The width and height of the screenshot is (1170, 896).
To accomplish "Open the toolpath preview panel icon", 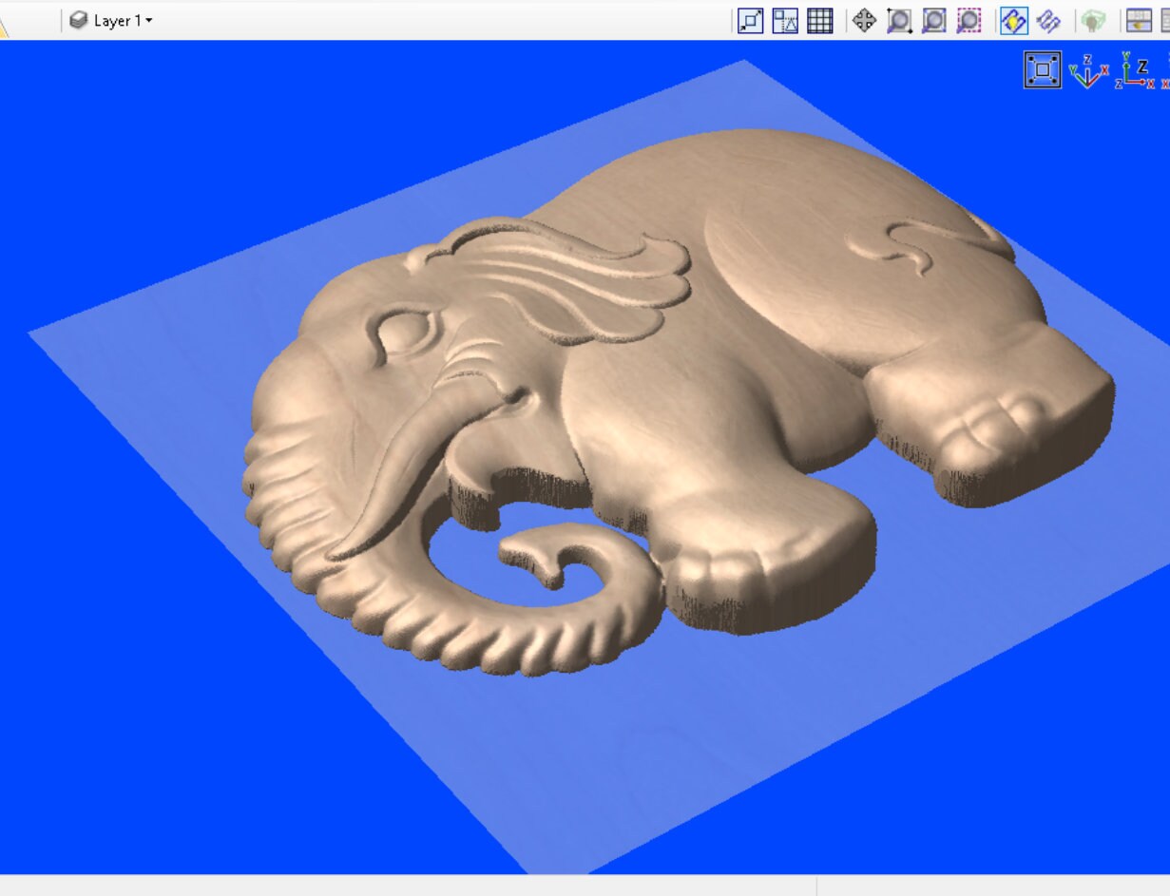I will point(1138,20).
